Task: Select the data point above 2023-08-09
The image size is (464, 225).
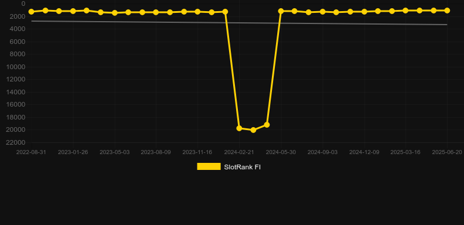Action: click(x=156, y=12)
